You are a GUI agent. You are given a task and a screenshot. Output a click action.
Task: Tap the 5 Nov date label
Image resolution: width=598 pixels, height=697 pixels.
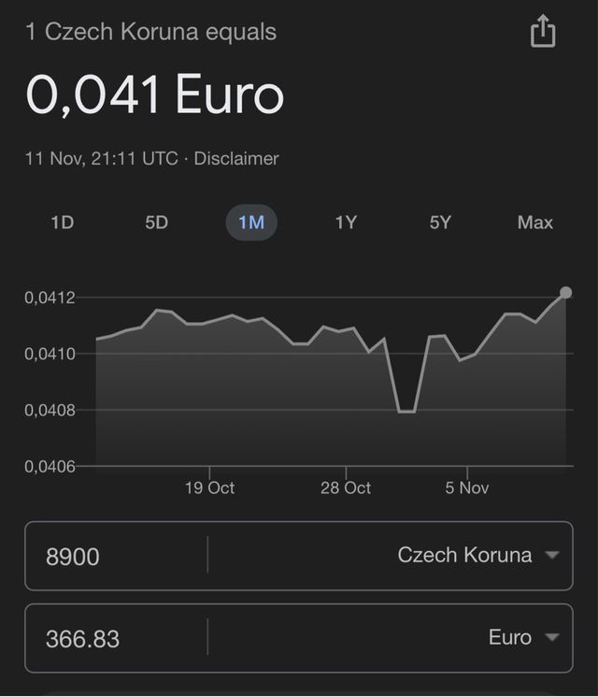[467, 488]
